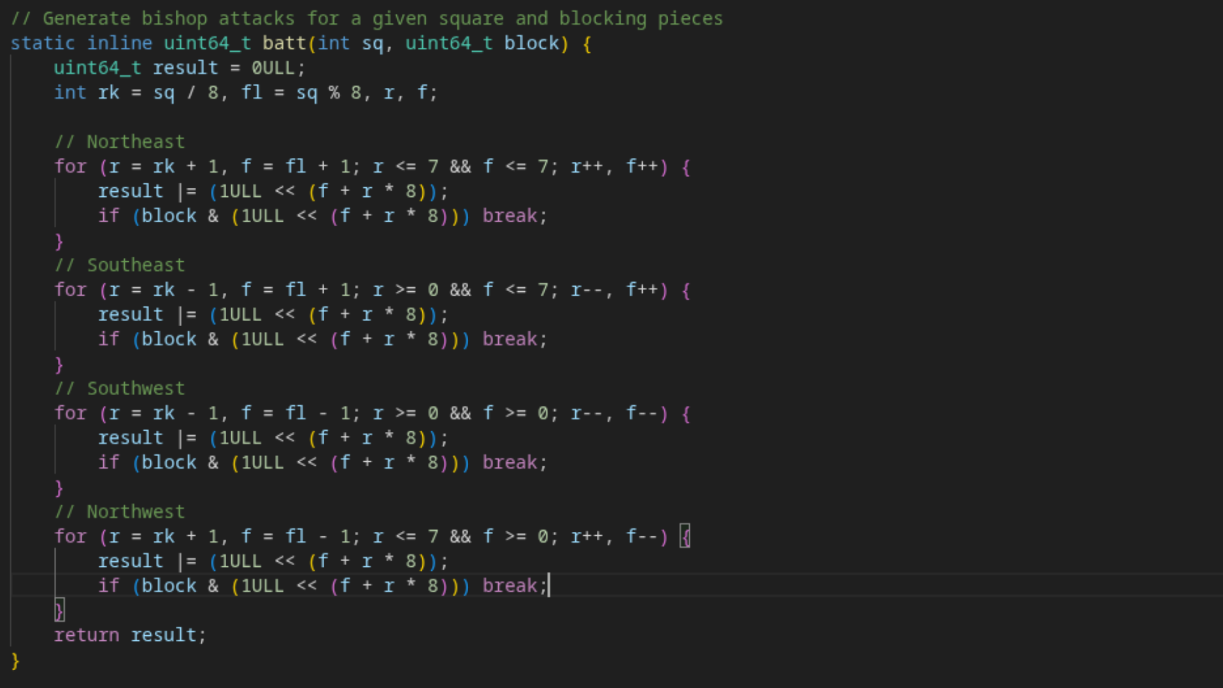Screen dimensions: 1223x688
Task: Click the return result statement
Action: point(130,635)
